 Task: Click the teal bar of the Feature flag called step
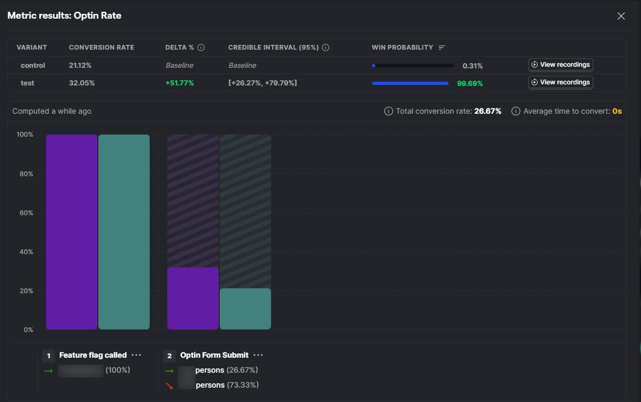124,232
